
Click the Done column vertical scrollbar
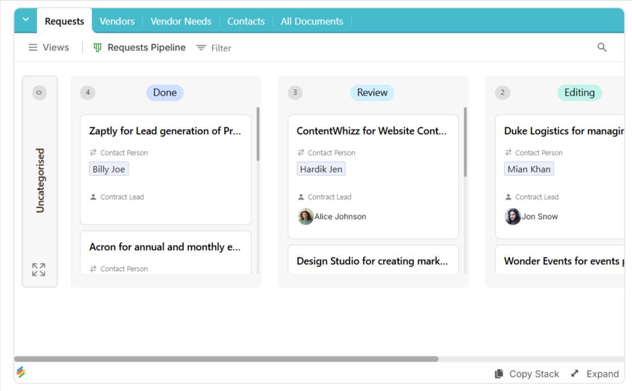point(258,135)
